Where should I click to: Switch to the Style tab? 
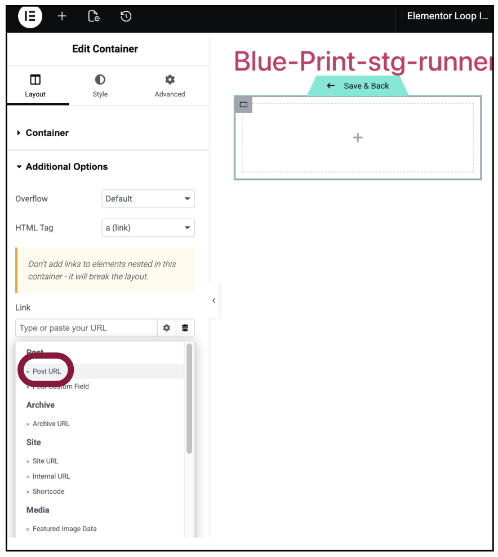click(100, 86)
